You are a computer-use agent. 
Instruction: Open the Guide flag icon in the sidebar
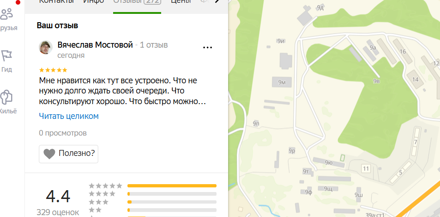pos(6,56)
